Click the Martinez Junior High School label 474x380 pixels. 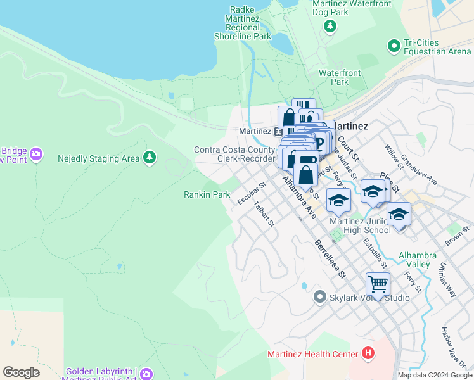(x=361, y=225)
